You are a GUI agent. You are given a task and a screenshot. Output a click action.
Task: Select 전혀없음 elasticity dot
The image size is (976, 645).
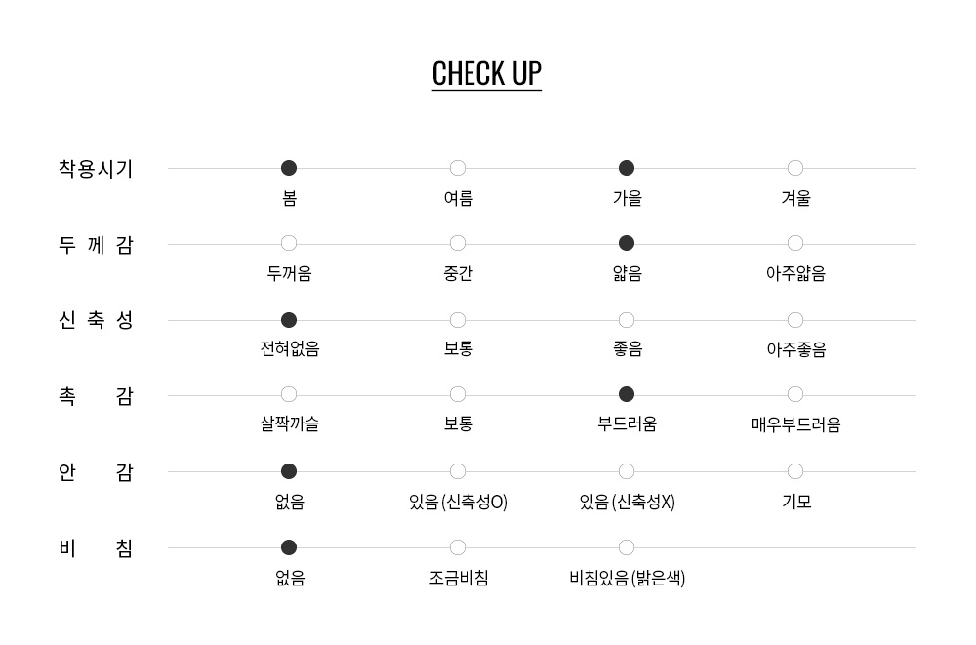click(x=289, y=320)
